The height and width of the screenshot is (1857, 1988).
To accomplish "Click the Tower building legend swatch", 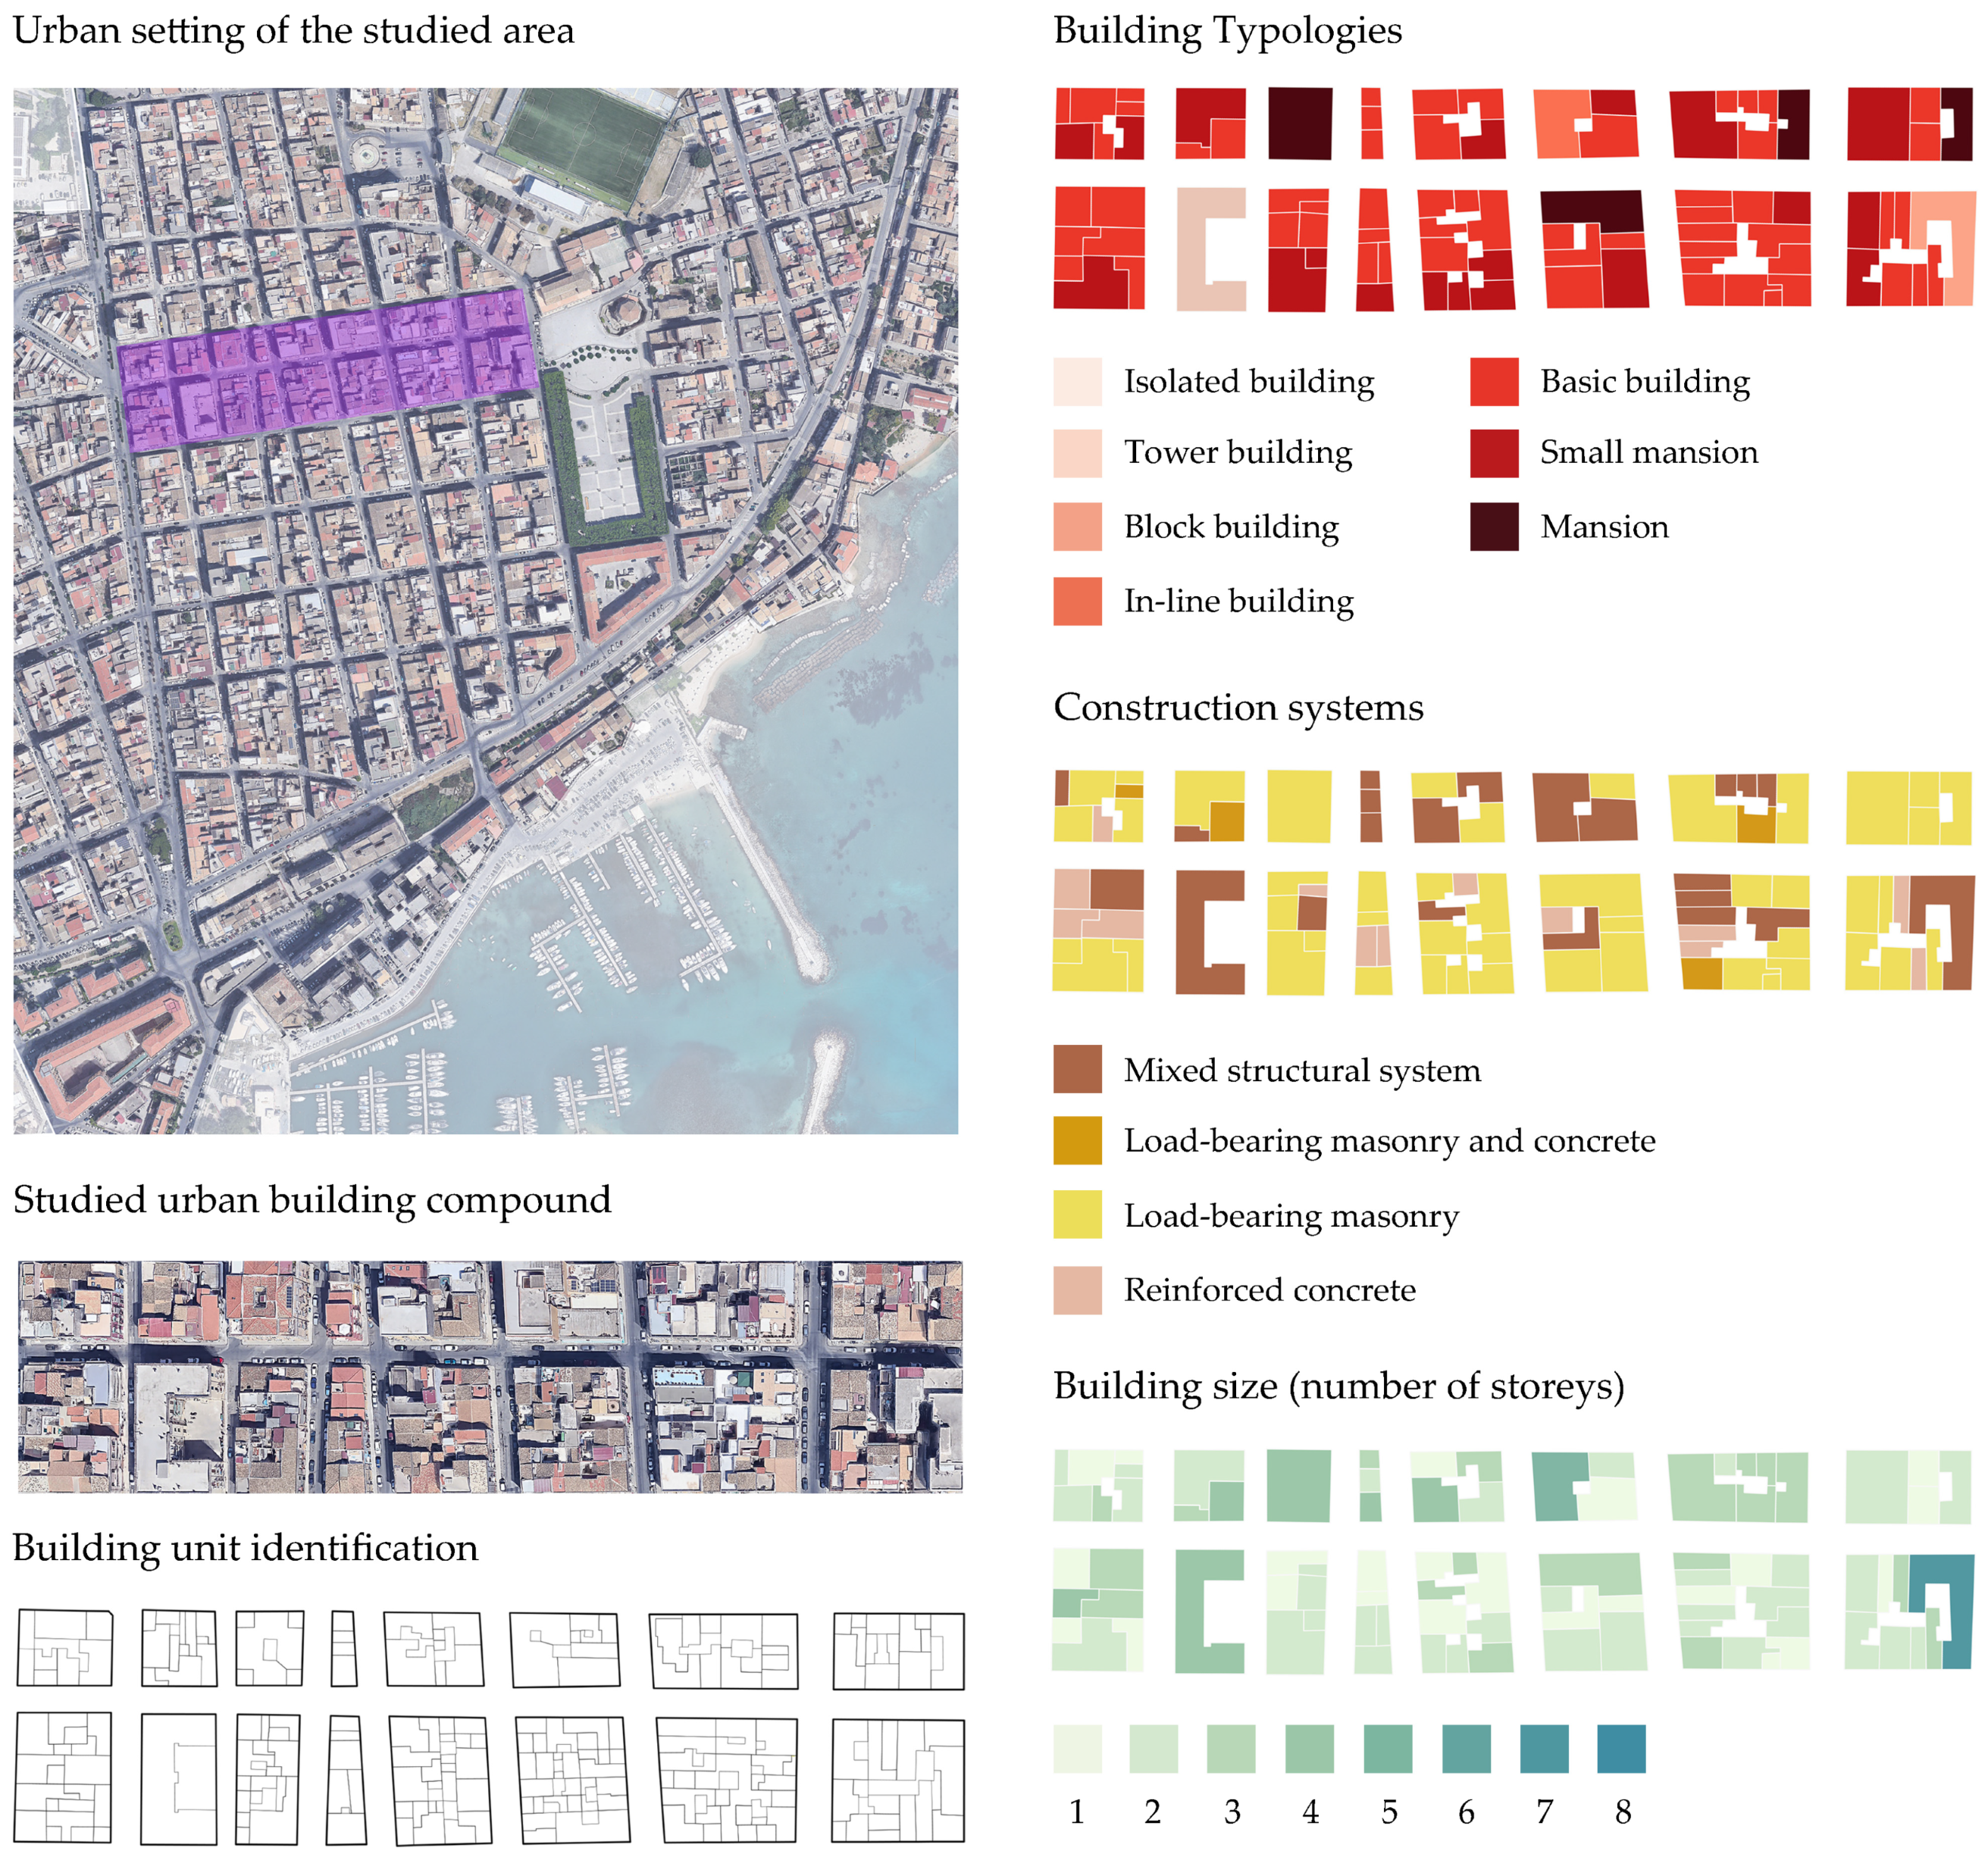I will pos(1077,453).
